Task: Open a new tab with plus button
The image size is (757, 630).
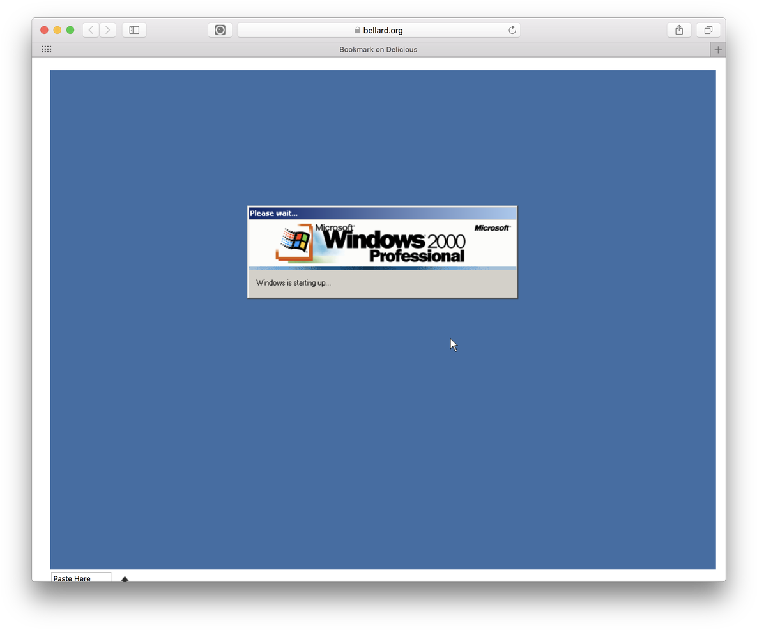Action: pyautogui.click(x=718, y=49)
